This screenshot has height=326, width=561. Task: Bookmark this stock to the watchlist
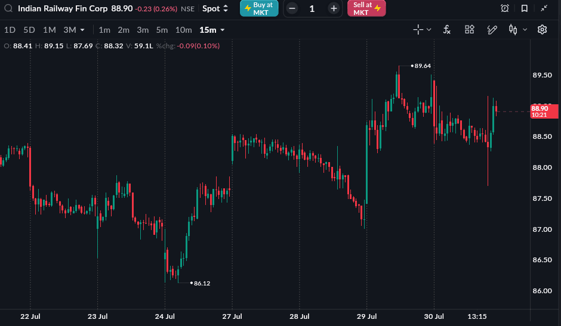coord(525,8)
